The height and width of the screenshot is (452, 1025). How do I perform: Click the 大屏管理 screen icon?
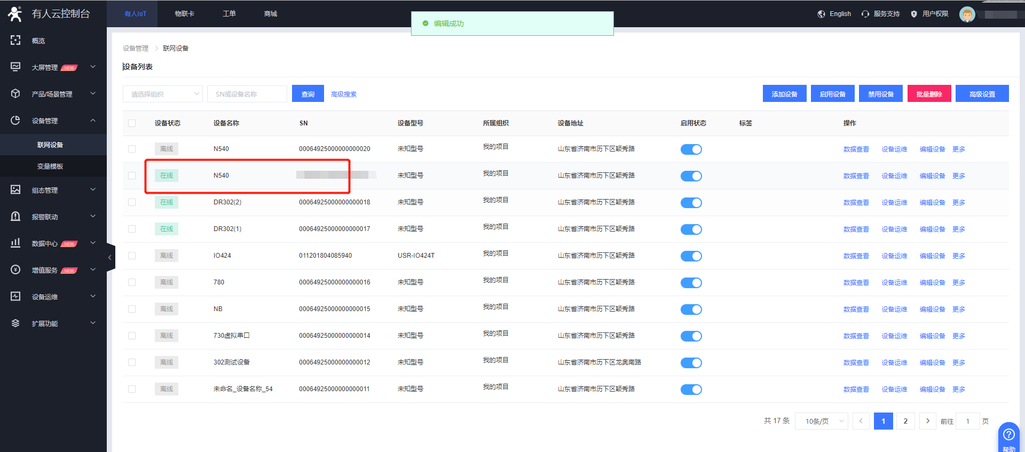point(15,67)
